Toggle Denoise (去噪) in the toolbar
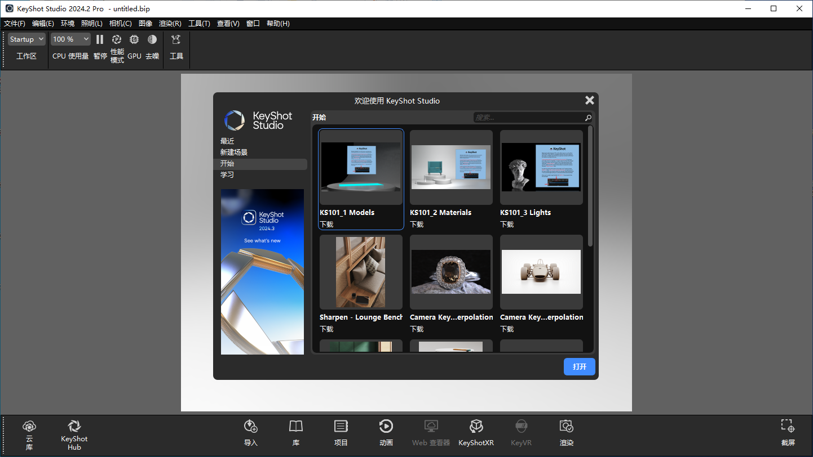Viewport: 813px width, 457px height. point(152,47)
